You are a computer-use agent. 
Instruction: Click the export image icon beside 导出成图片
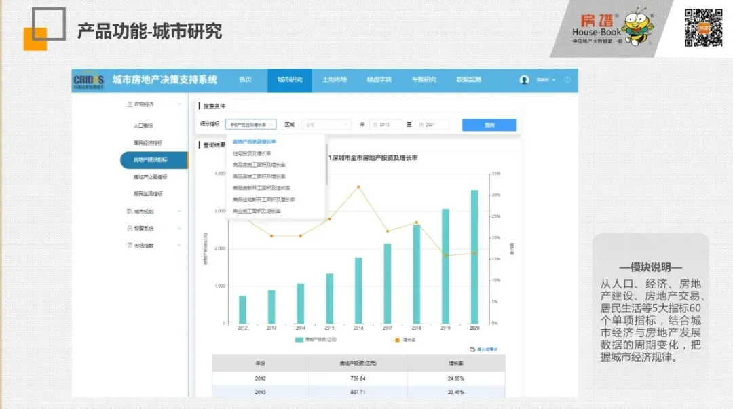point(472,349)
